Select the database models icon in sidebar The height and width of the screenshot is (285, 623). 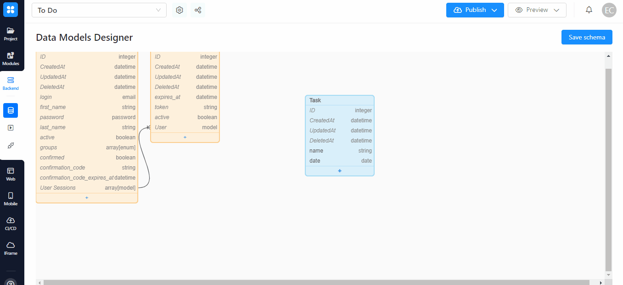[11, 110]
